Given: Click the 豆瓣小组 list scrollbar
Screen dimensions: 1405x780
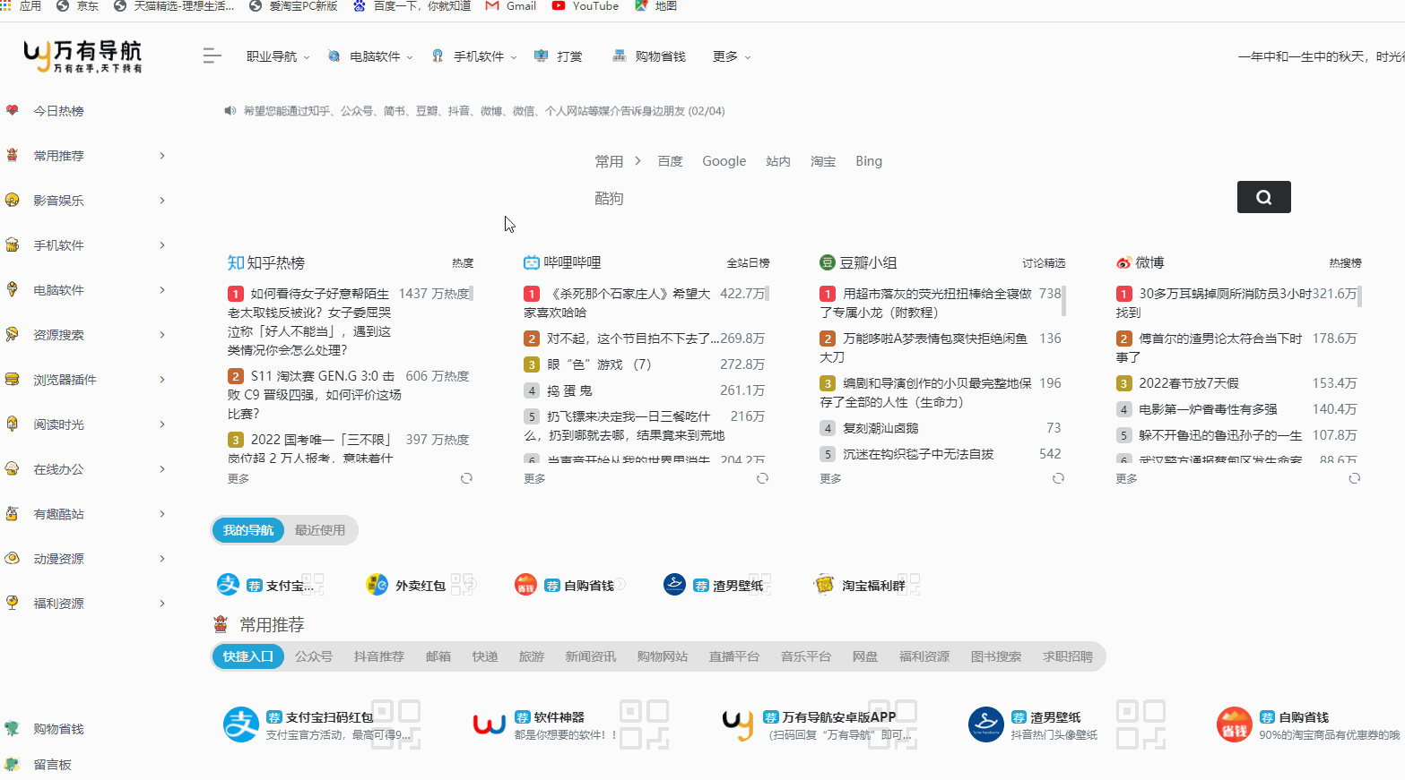Looking at the screenshot, I should tap(1063, 301).
